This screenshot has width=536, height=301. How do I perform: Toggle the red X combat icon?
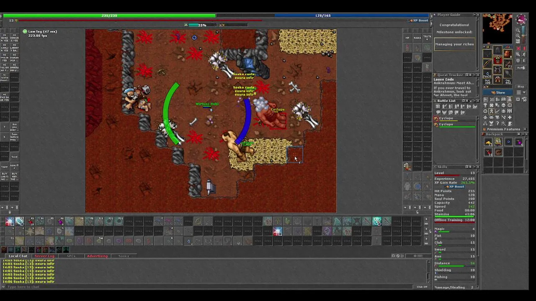518,48
